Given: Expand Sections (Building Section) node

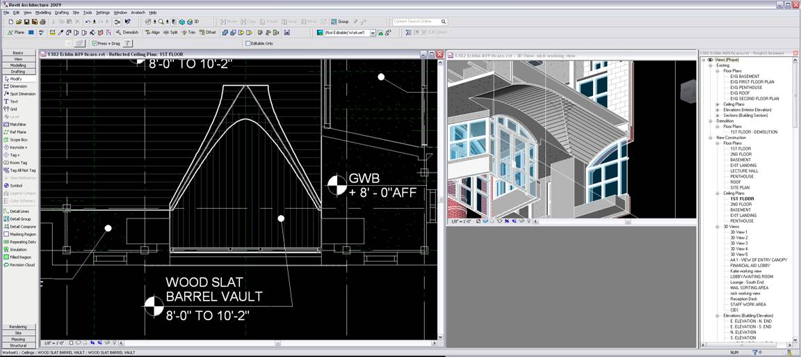Looking at the screenshot, I should 718,115.
